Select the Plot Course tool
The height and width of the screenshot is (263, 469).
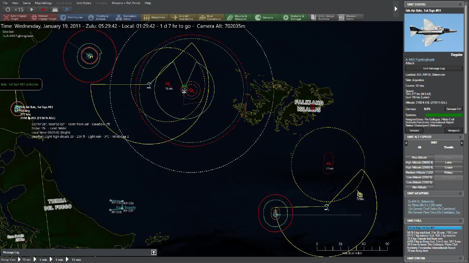(x=72, y=17)
